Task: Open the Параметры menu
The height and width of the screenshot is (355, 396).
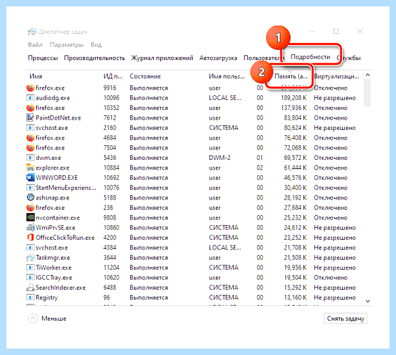Action: pyautogui.click(x=66, y=45)
